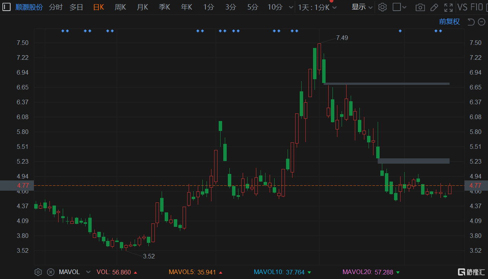
Task: Open the 显示 display dropdown
Action: (362, 7)
